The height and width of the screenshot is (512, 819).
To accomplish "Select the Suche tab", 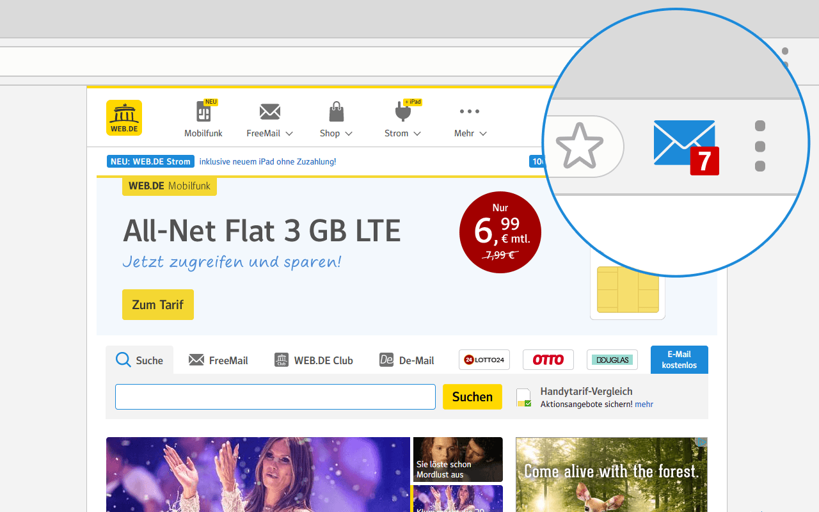I will click(x=139, y=360).
